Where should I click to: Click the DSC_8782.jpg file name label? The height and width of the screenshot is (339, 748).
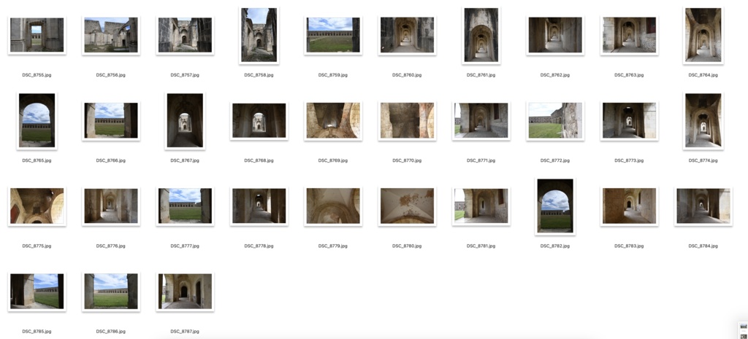[x=555, y=246]
